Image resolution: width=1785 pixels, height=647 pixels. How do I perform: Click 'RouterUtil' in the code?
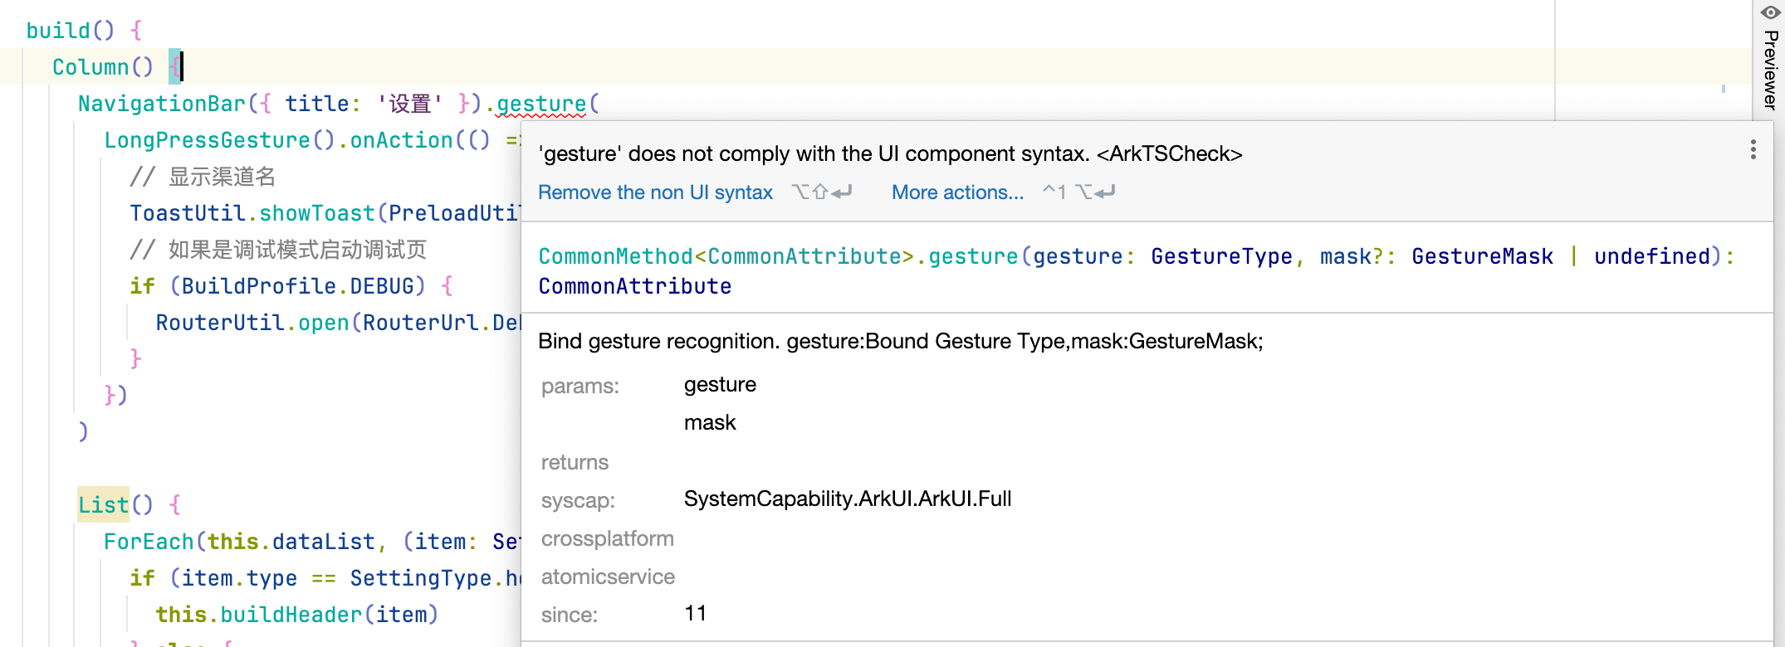220,323
